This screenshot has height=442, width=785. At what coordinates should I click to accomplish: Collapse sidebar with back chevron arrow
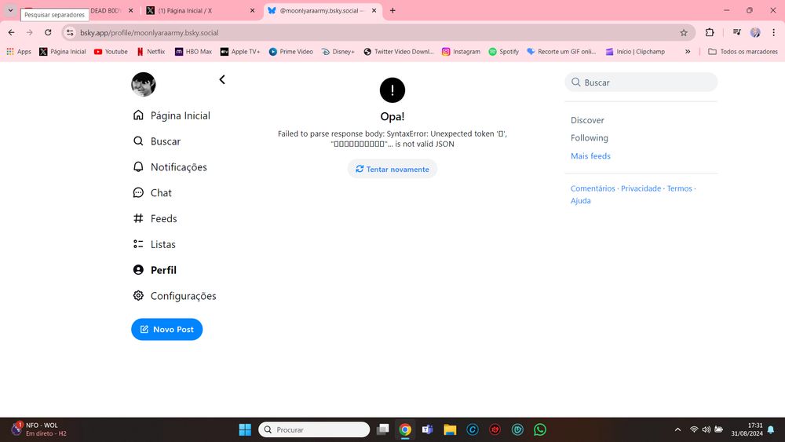222,79
